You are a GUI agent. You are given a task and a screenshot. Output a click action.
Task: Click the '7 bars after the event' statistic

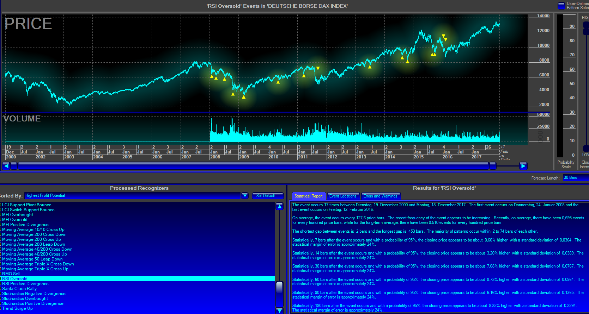click(437, 242)
